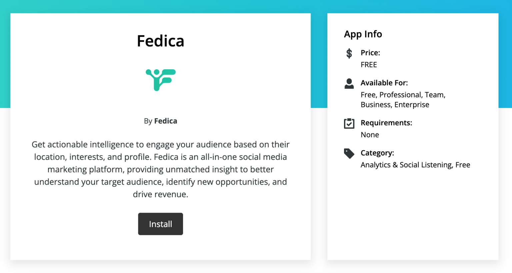Open the Fedica developer link
The height and width of the screenshot is (273, 512).
pos(166,121)
